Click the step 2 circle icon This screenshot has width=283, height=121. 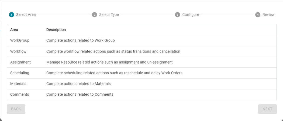coord(94,15)
